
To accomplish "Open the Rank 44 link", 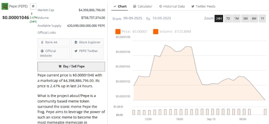I will [x=54, y=42].
